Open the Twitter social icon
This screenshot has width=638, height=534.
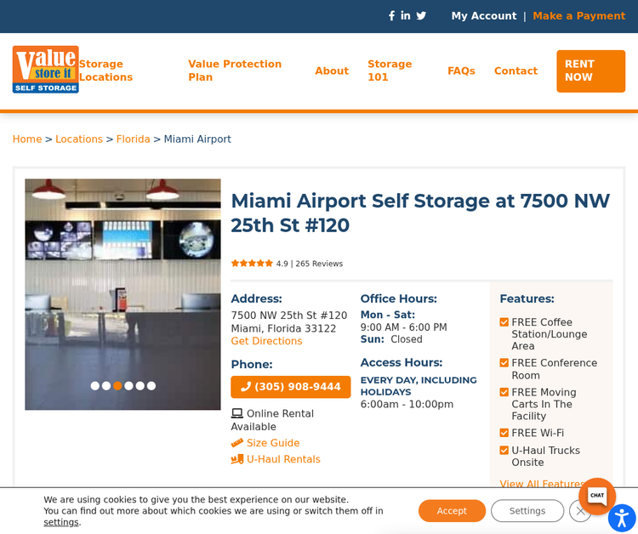click(421, 16)
